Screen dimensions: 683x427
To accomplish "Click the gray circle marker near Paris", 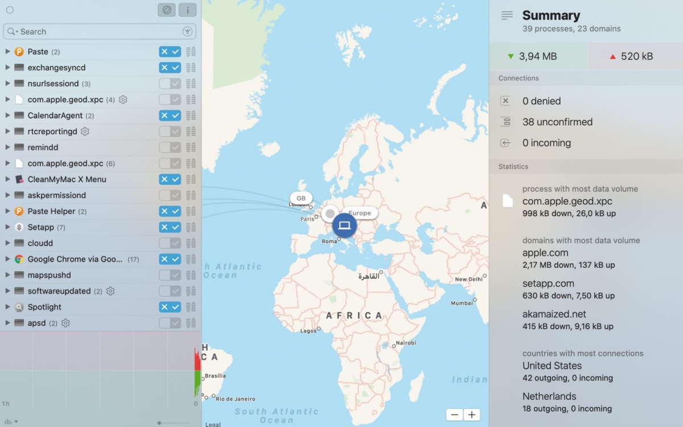I will click(330, 214).
